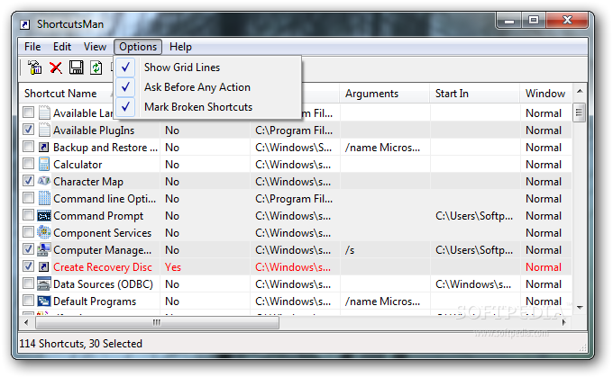Check the Command line Opti... checkbox
This screenshot has height=378, width=613.
tap(28, 198)
